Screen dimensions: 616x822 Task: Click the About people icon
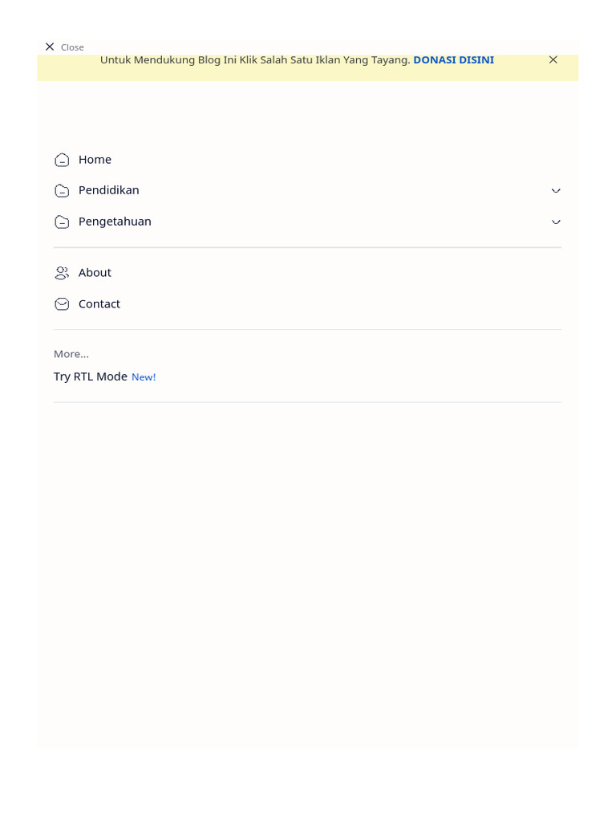click(x=62, y=273)
